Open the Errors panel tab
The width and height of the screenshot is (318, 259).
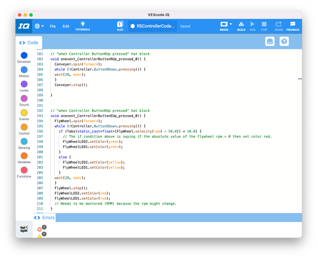(x=44, y=218)
